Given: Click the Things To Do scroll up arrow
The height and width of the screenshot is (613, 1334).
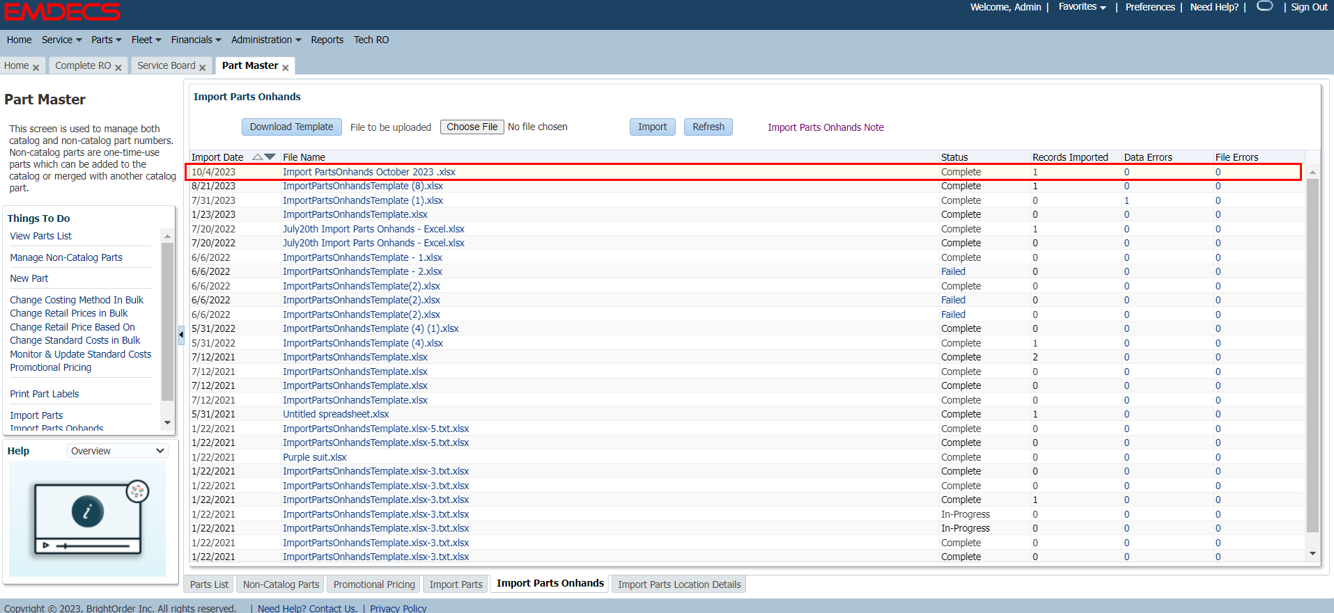Looking at the screenshot, I should coord(167,237).
